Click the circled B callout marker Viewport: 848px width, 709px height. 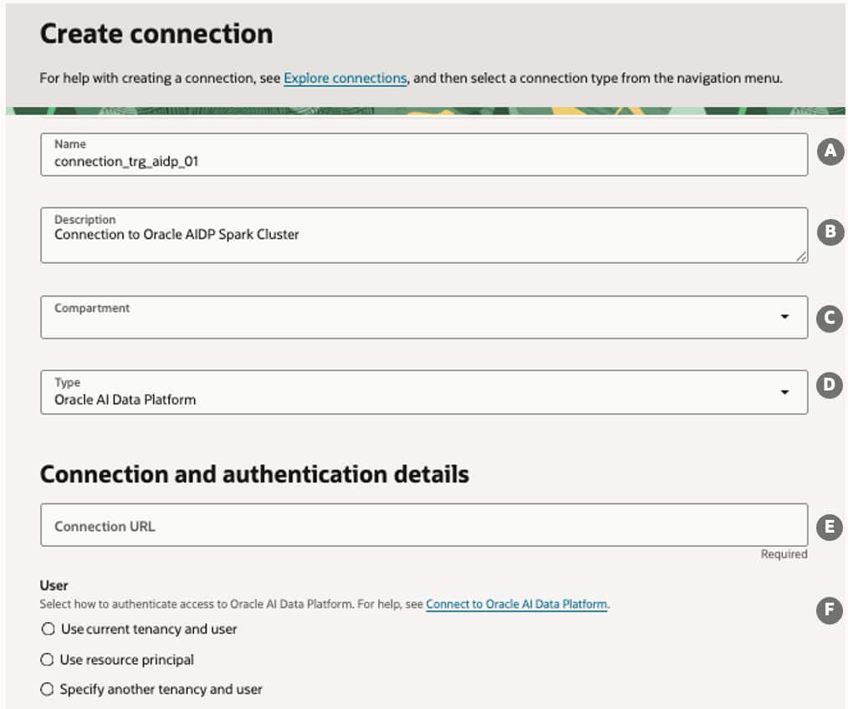829,232
